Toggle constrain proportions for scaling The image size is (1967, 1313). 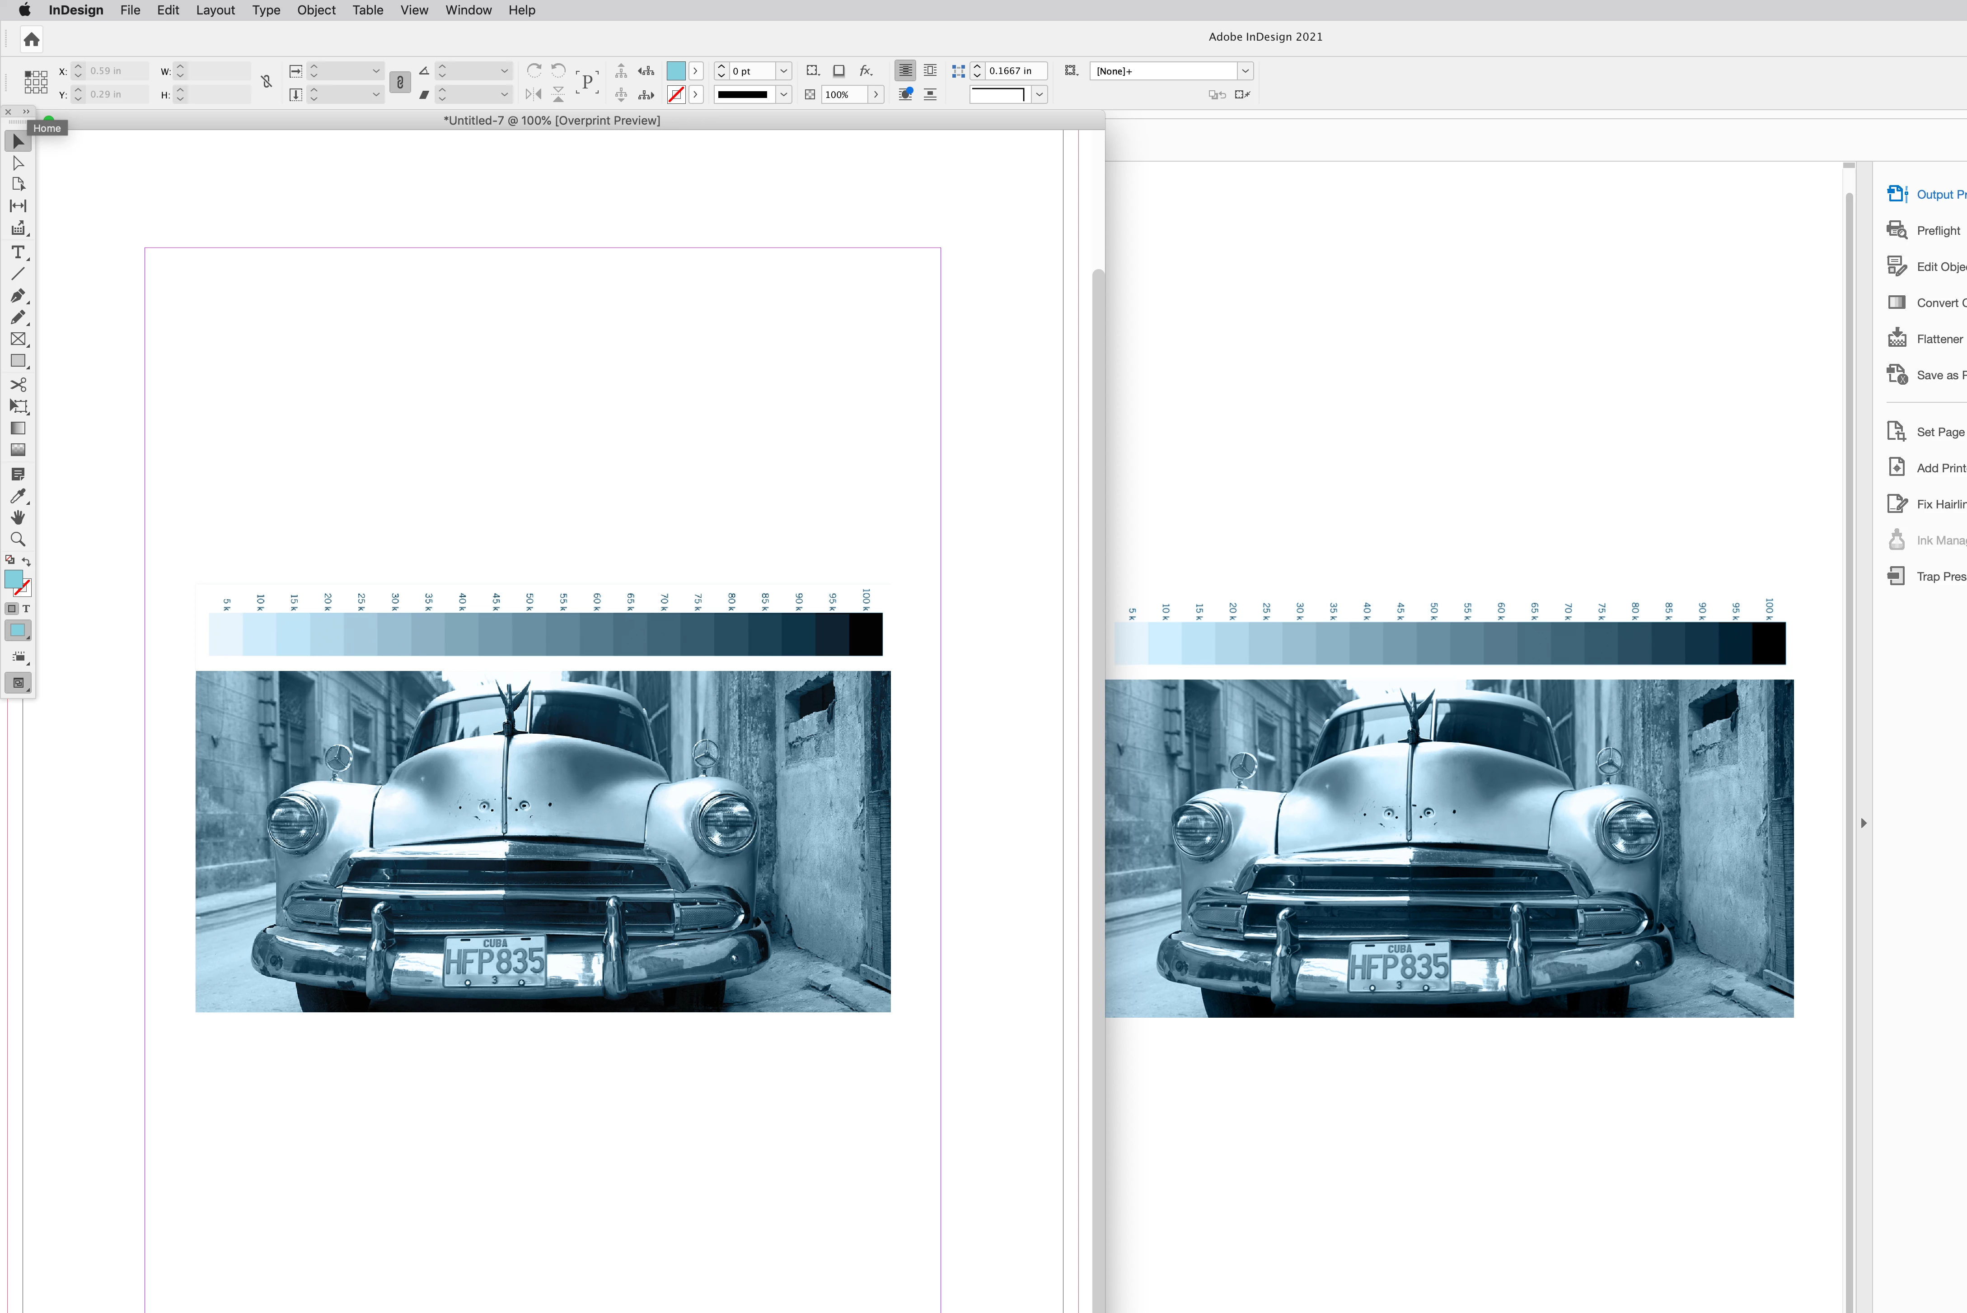point(400,82)
